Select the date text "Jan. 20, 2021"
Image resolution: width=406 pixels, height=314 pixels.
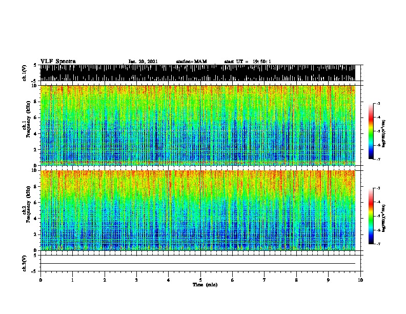click(x=143, y=62)
